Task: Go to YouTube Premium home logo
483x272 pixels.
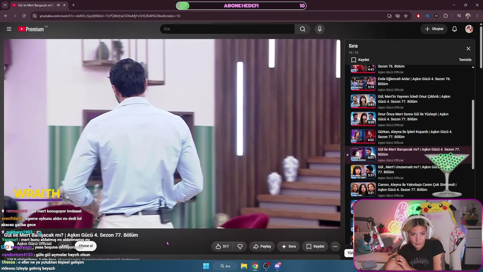Action: [32, 29]
